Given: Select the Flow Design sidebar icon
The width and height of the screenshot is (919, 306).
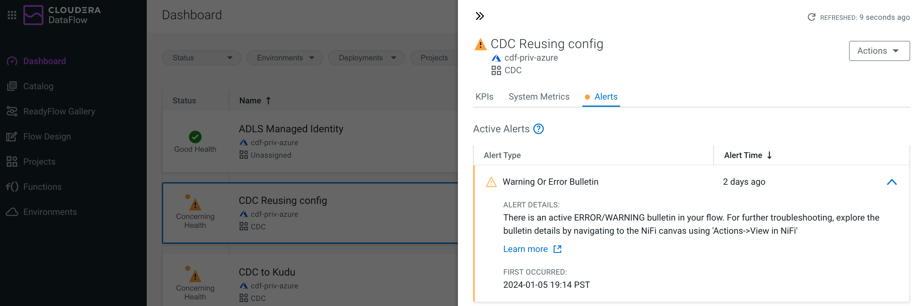Looking at the screenshot, I should pyautogui.click(x=12, y=136).
